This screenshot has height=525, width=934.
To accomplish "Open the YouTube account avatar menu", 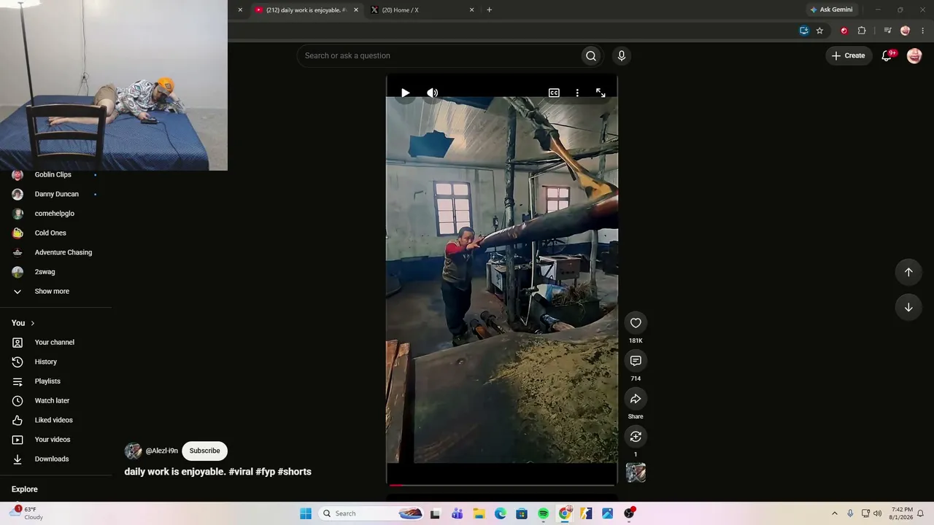I will 914,55.
